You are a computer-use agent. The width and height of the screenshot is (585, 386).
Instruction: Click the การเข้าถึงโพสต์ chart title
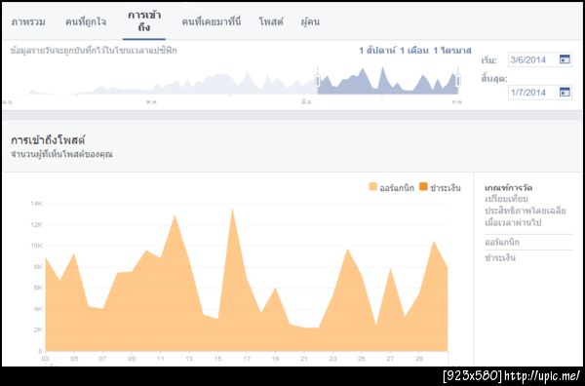(x=48, y=140)
